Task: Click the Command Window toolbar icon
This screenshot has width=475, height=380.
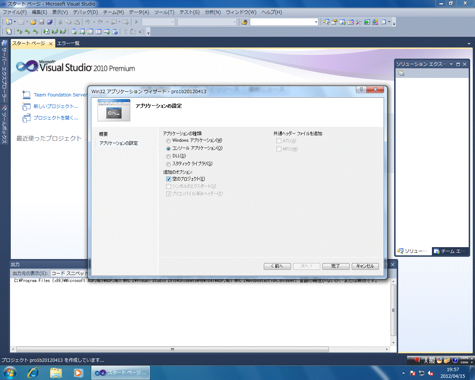Action: 383,22
